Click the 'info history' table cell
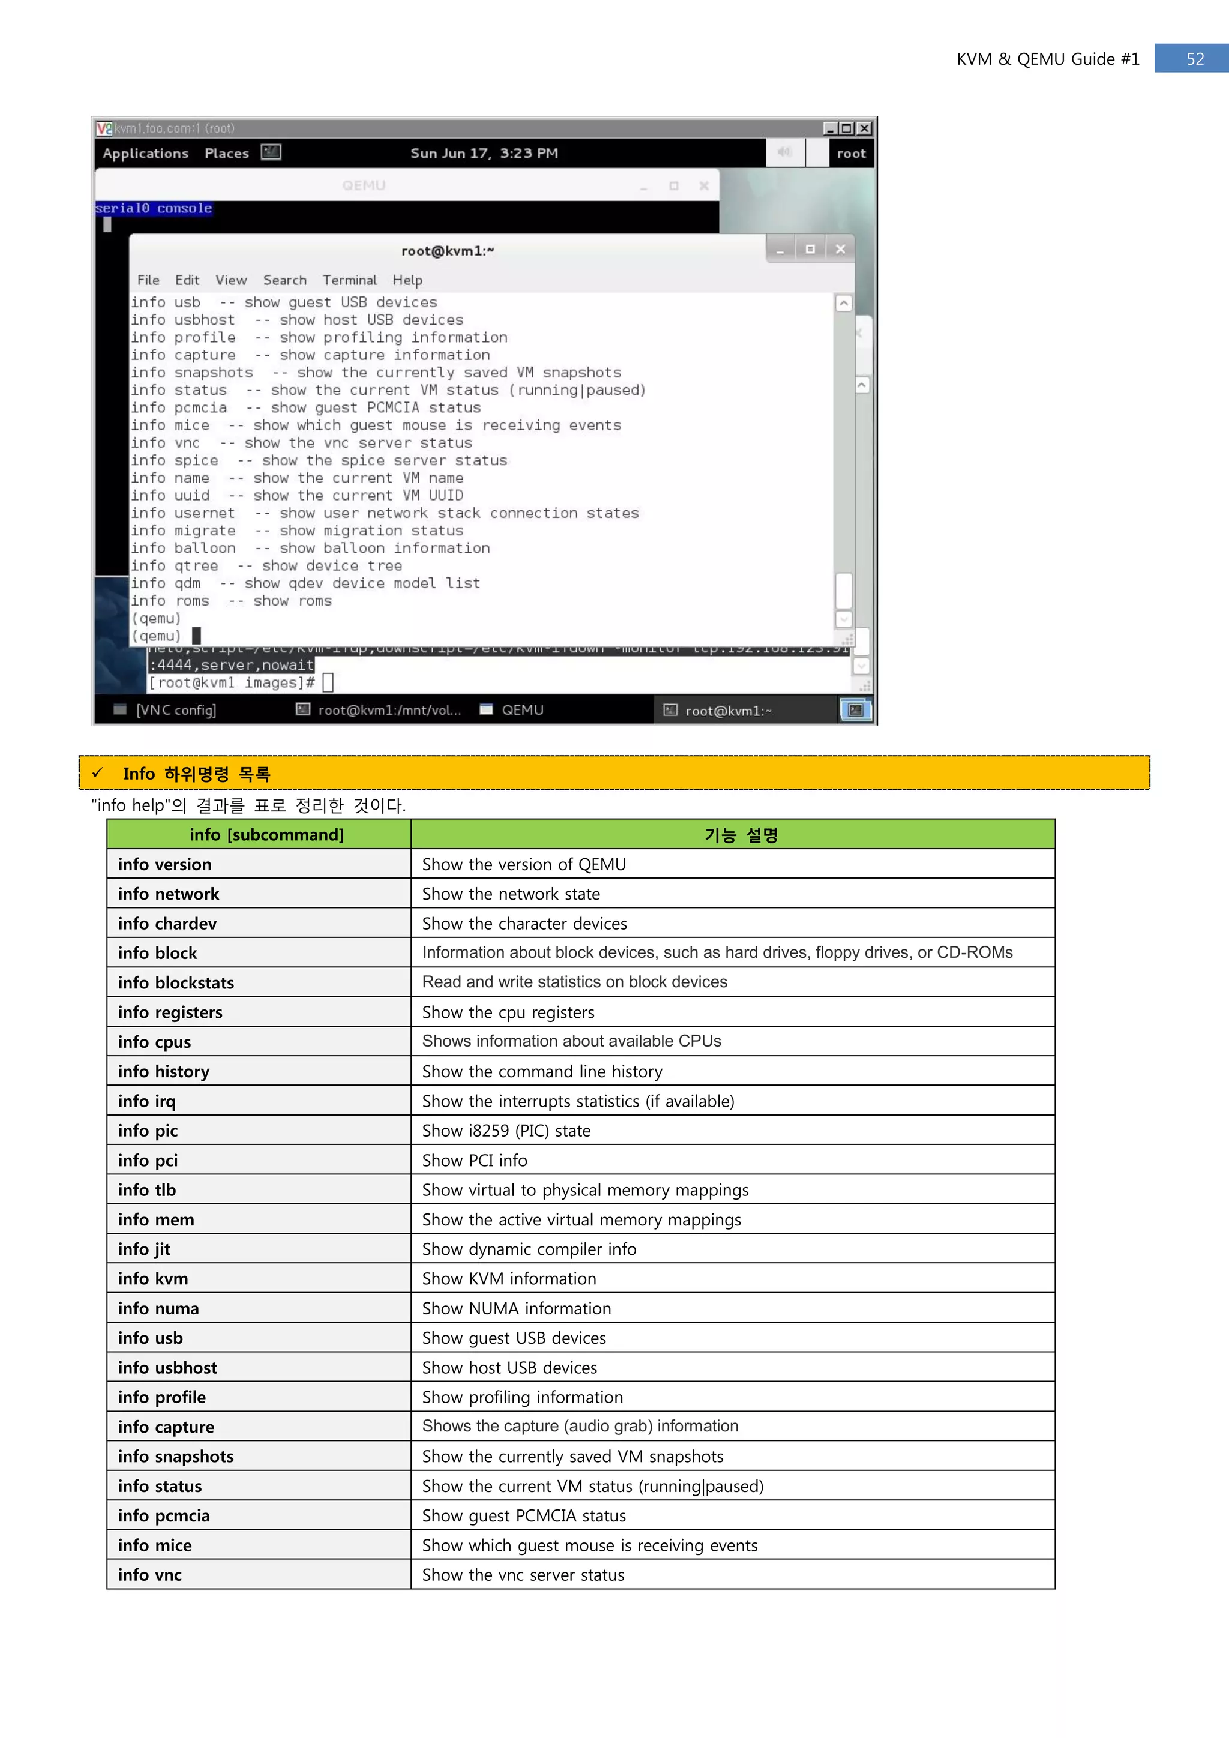This screenshot has height=1738, width=1229. click(259, 1071)
